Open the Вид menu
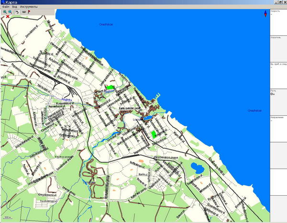287x223 pixels. coord(15,7)
